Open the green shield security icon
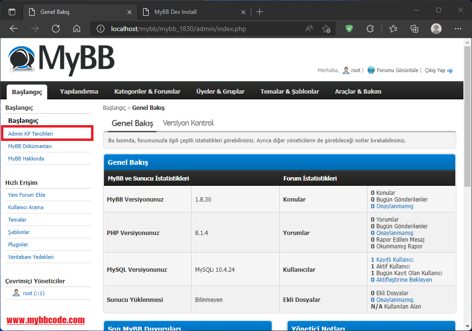Image resolution: width=472 pixels, height=331 pixels. tap(349, 29)
